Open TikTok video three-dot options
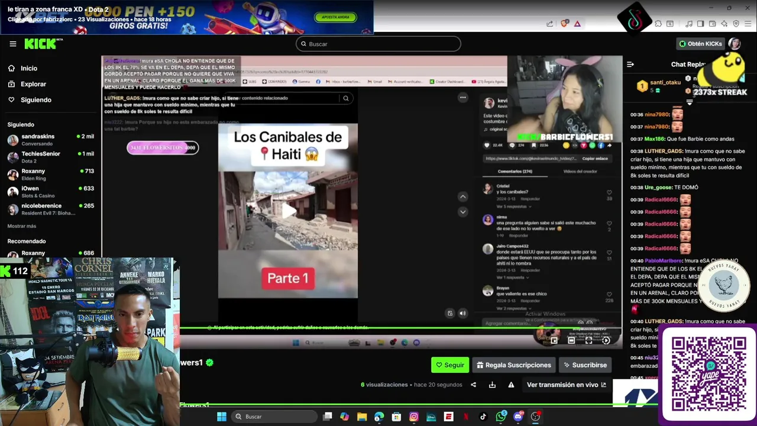The height and width of the screenshot is (426, 757). point(462,98)
